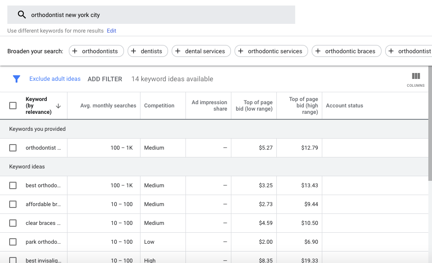Click the sort arrow beside Keyword header

coord(58,106)
